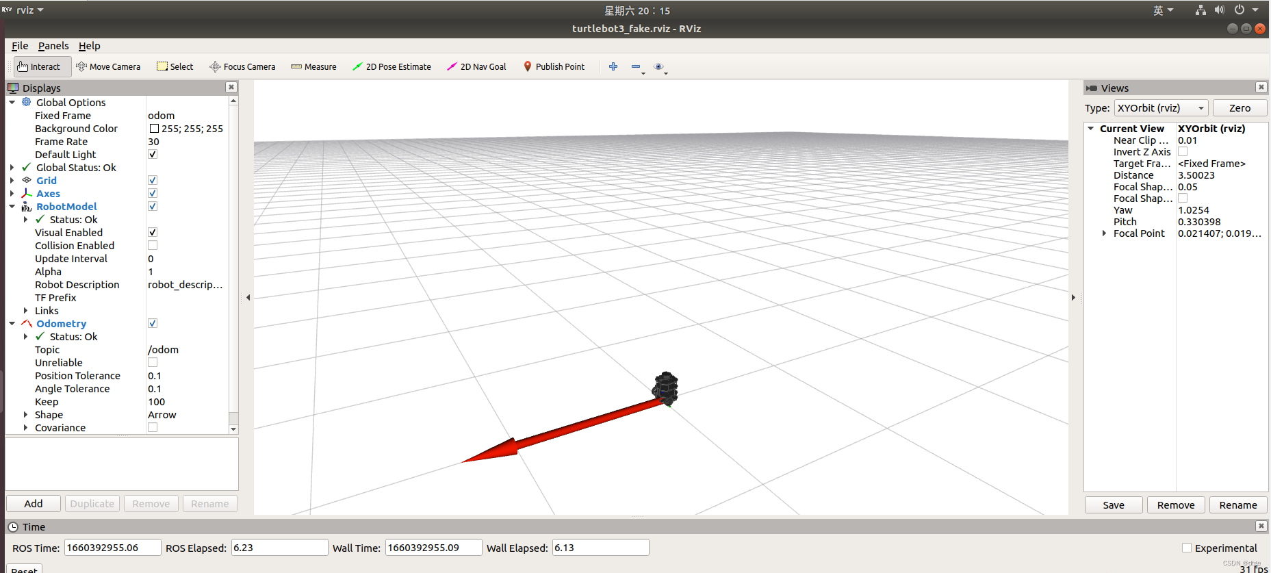The width and height of the screenshot is (1271, 573).
Task: Collapse the Odometry display tree
Action: [12, 323]
